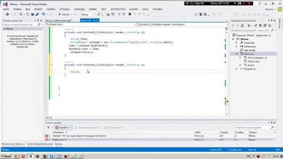Click the Find in Files toolbar icon
The width and height of the screenshot is (283, 159).
click(x=99, y=14)
